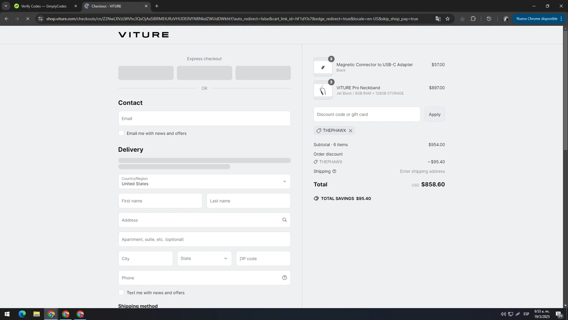Open the State dropdown

(x=204, y=259)
